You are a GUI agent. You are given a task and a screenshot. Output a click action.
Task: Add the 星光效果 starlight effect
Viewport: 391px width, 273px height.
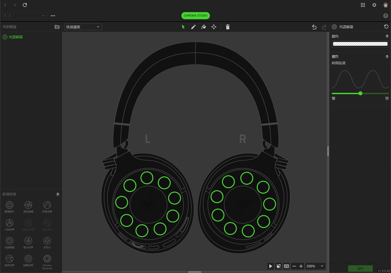(28, 242)
